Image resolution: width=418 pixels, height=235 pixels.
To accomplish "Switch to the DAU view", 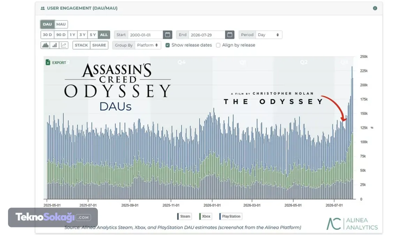I will 47,24.
